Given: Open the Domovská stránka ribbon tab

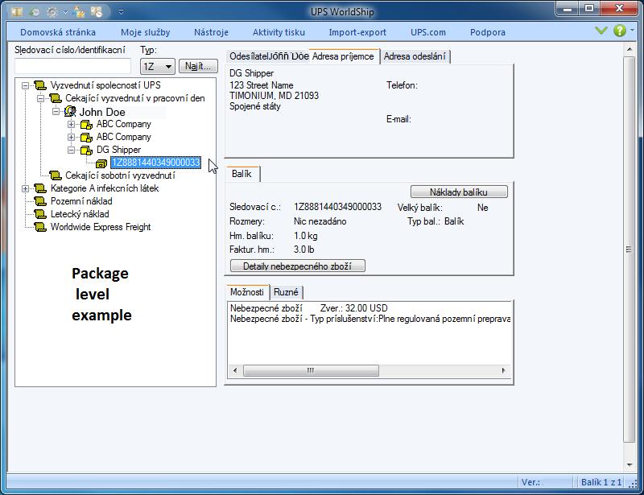Looking at the screenshot, I should click(58, 32).
